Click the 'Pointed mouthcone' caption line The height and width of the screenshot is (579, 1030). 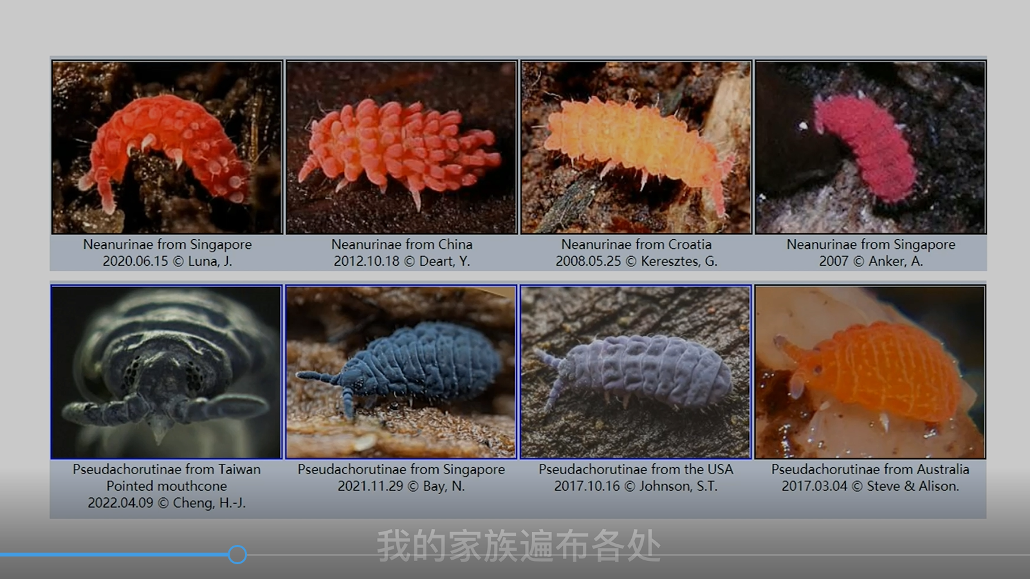point(167,486)
